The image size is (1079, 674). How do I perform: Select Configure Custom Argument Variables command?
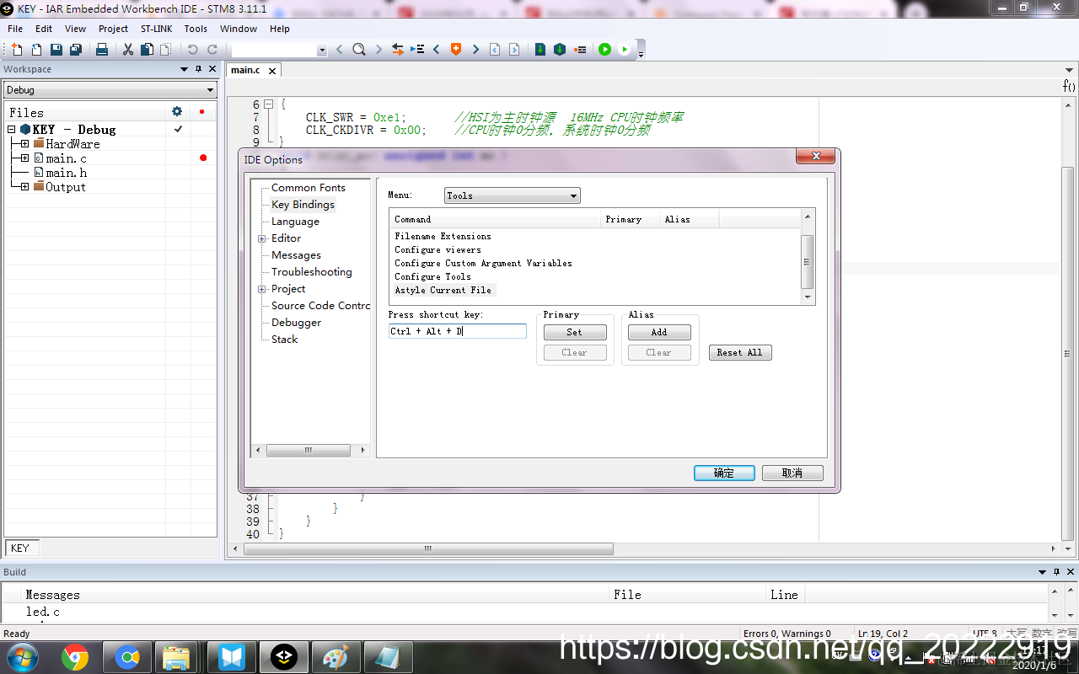(x=483, y=263)
